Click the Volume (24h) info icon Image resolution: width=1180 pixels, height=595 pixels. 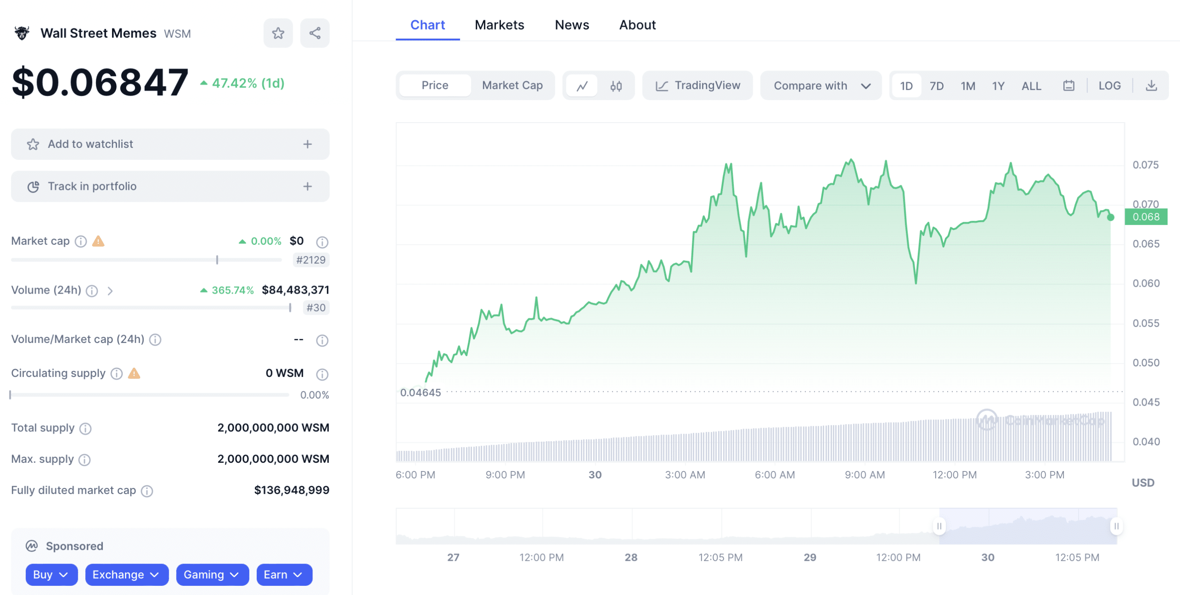[x=92, y=291]
